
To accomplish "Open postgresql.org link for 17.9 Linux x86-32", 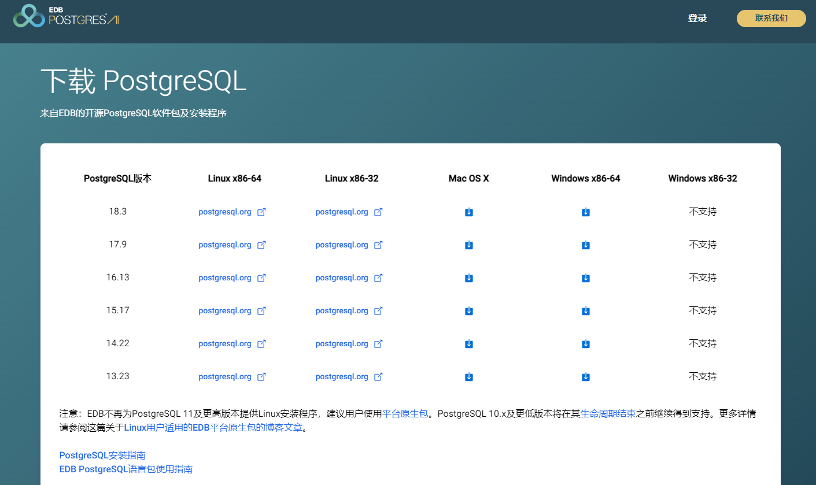I will [342, 245].
